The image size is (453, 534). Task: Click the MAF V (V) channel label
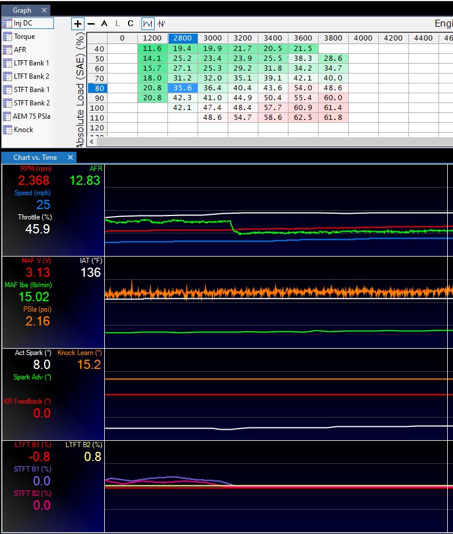click(x=36, y=261)
